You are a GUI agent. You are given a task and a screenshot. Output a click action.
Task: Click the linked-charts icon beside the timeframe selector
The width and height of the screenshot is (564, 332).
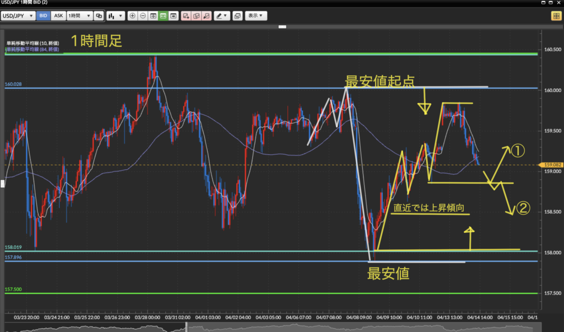coord(99,16)
